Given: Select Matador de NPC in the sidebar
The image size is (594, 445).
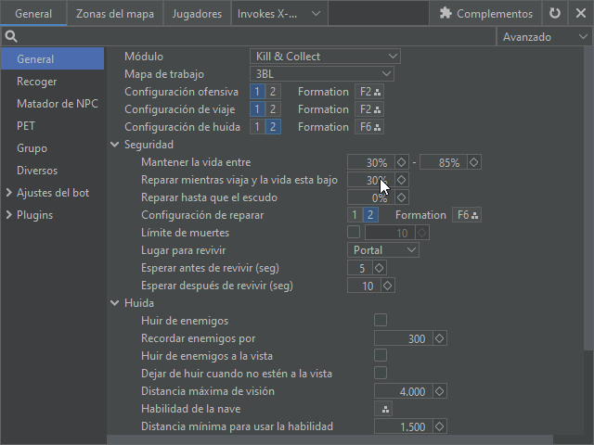Looking at the screenshot, I should [57, 104].
